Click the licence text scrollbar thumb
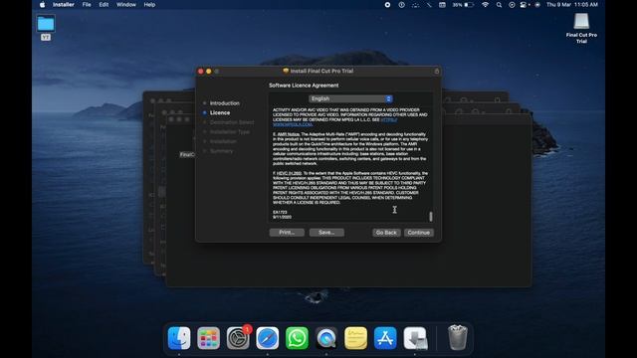 coord(431,217)
